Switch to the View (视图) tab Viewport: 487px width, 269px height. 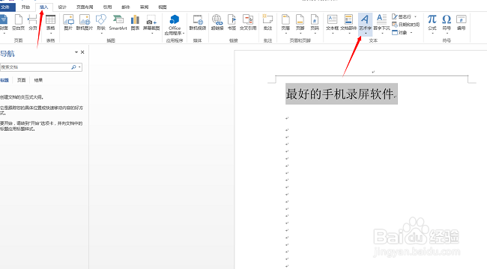click(163, 7)
